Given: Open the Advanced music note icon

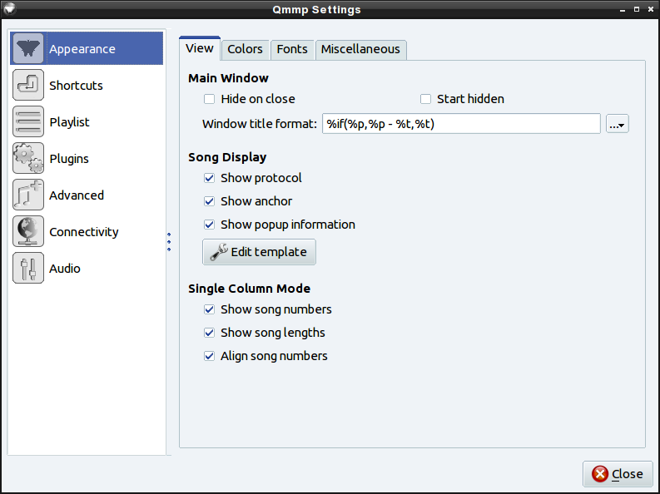Looking at the screenshot, I should [28, 195].
